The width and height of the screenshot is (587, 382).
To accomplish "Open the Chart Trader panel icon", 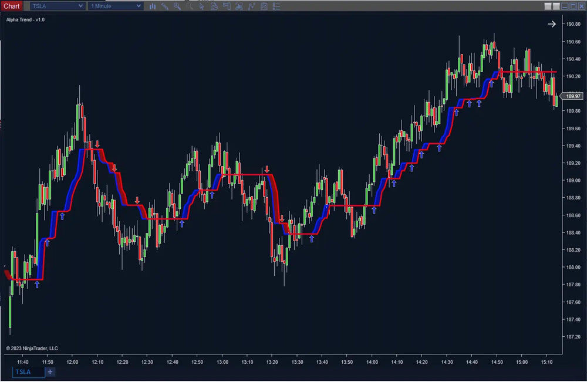I will click(x=227, y=6).
